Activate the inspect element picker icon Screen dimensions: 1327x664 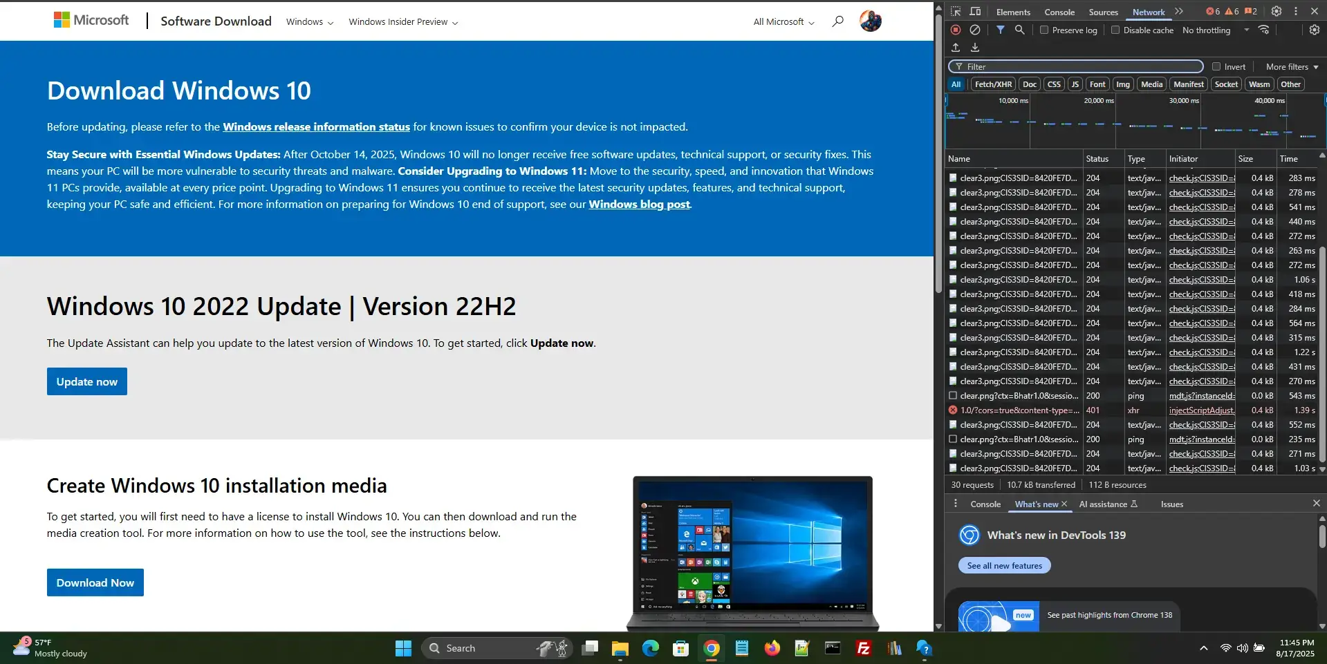(956, 12)
